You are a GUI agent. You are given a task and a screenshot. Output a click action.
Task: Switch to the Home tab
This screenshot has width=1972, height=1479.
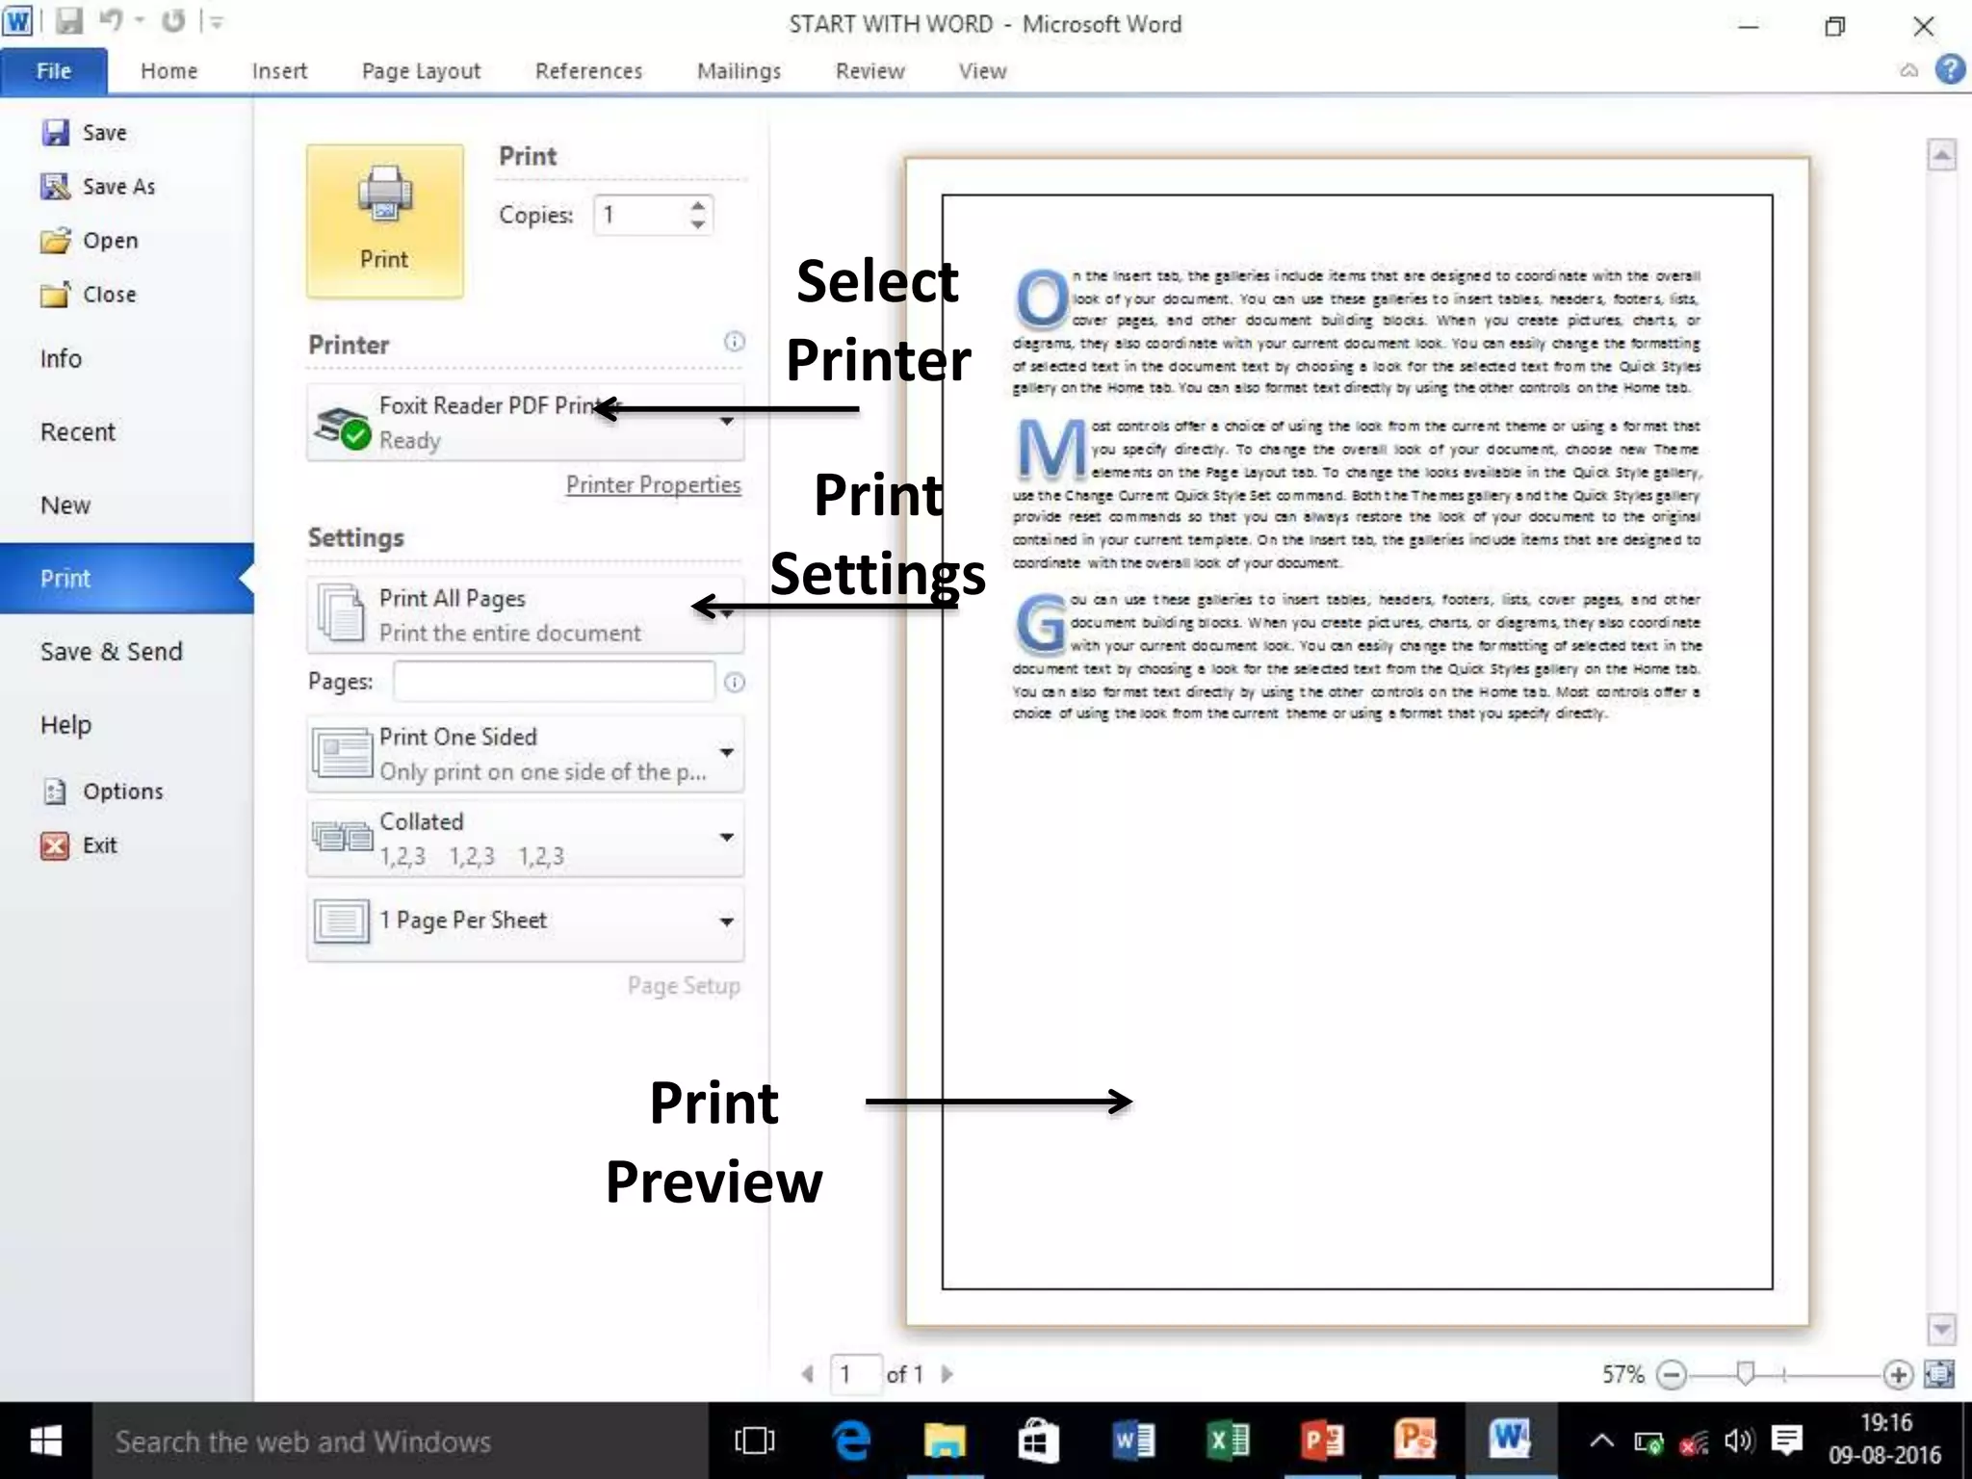169,70
